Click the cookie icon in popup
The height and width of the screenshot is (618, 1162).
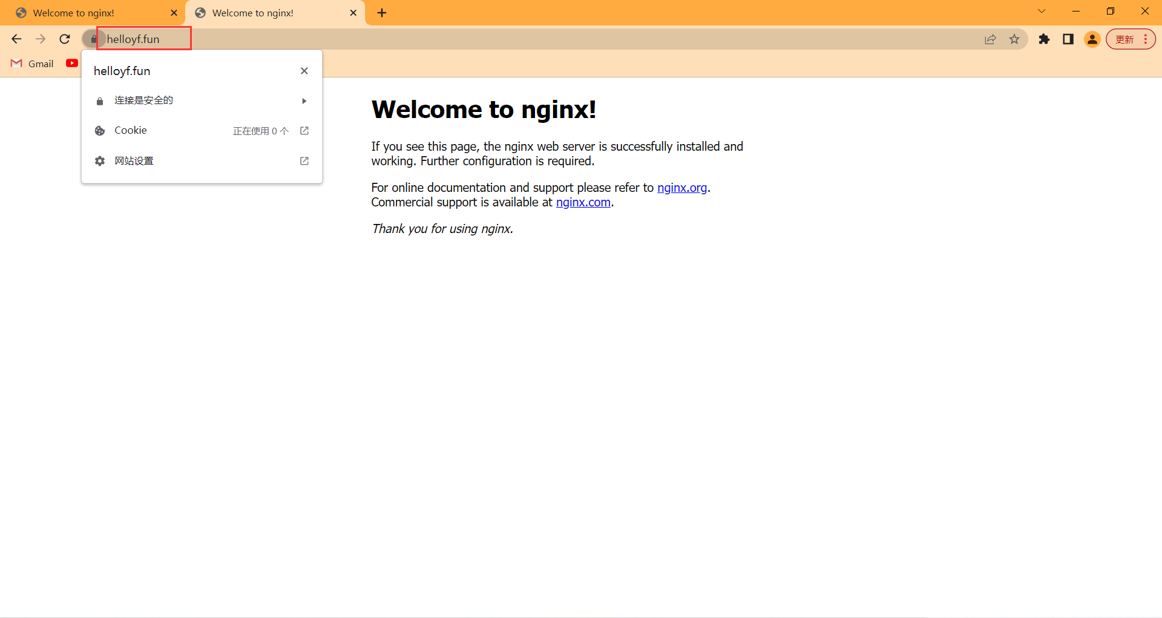click(100, 131)
